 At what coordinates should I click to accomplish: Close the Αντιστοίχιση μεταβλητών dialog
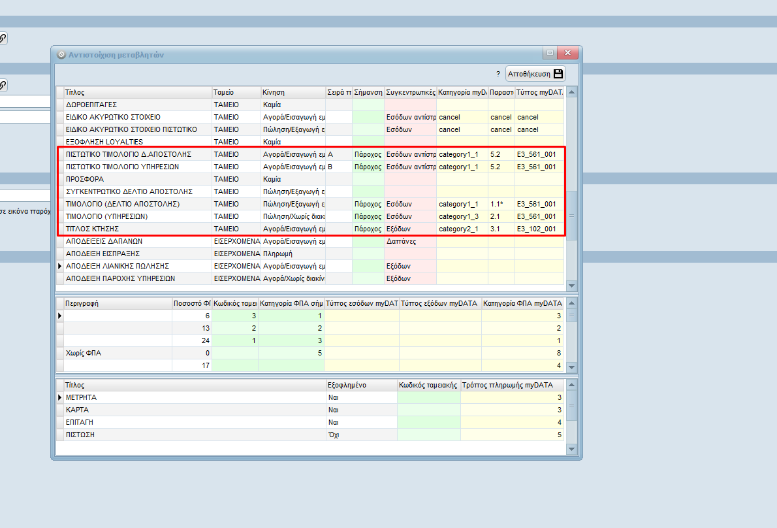pyautogui.click(x=567, y=52)
